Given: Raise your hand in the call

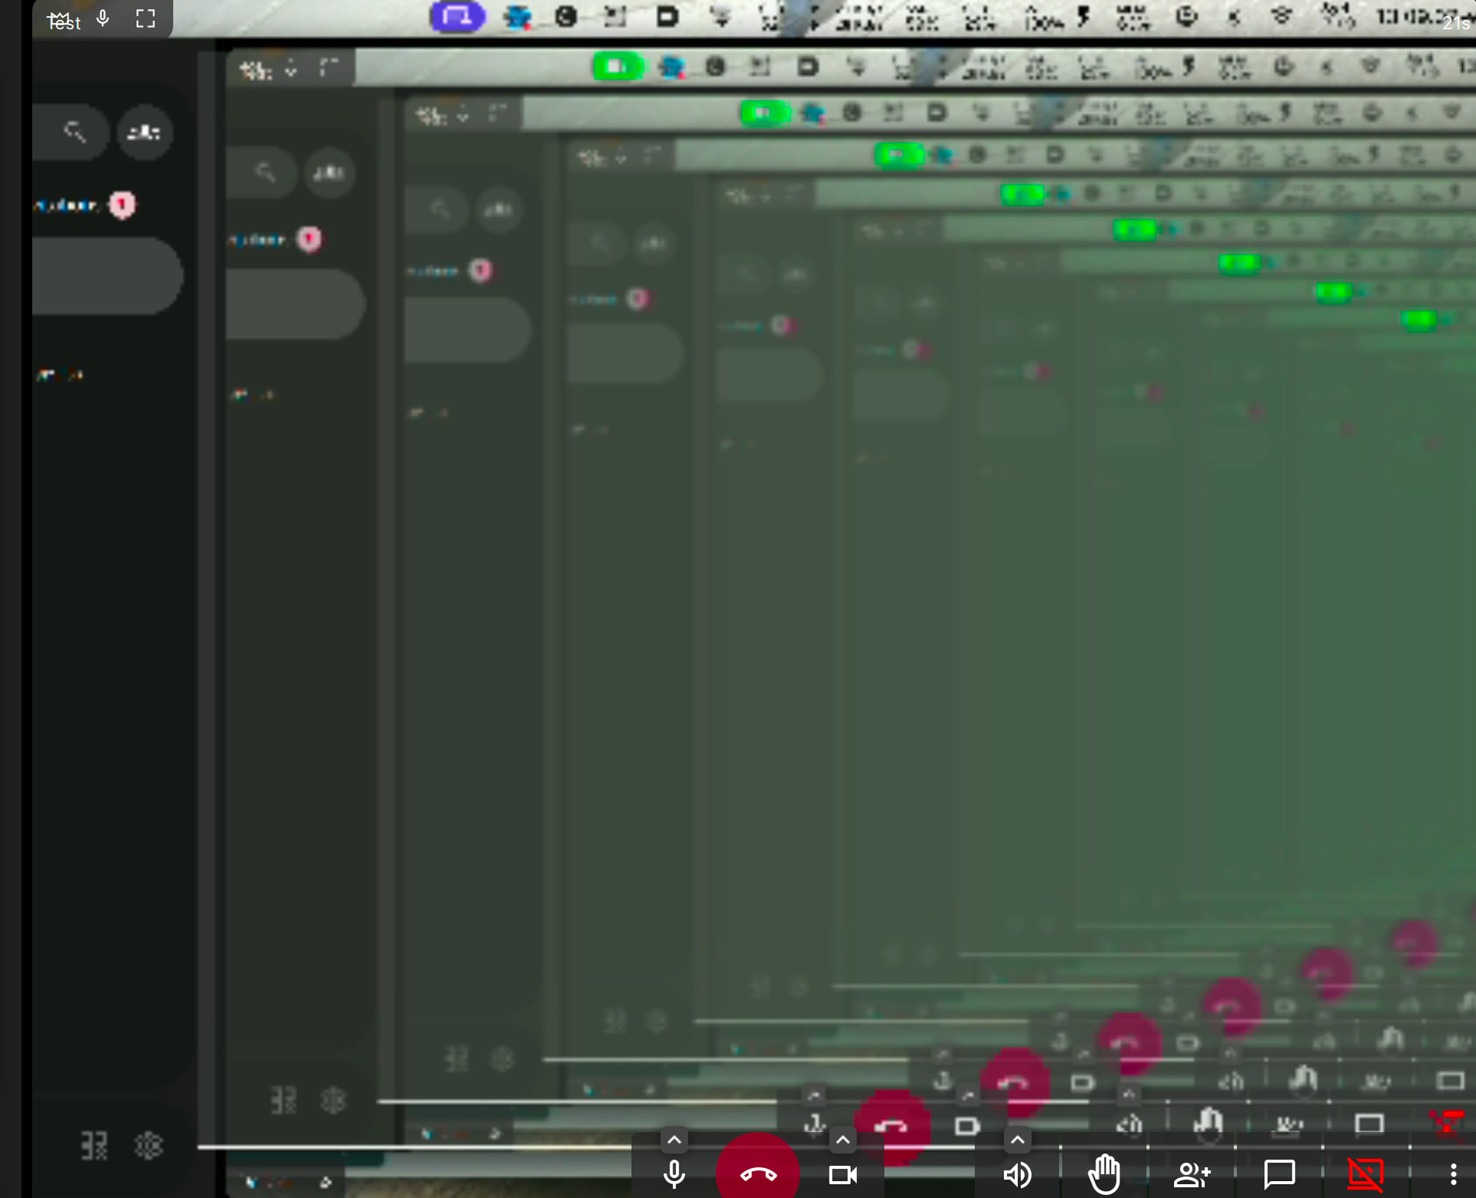Looking at the screenshot, I should pyautogui.click(x=1104, y=1174).
